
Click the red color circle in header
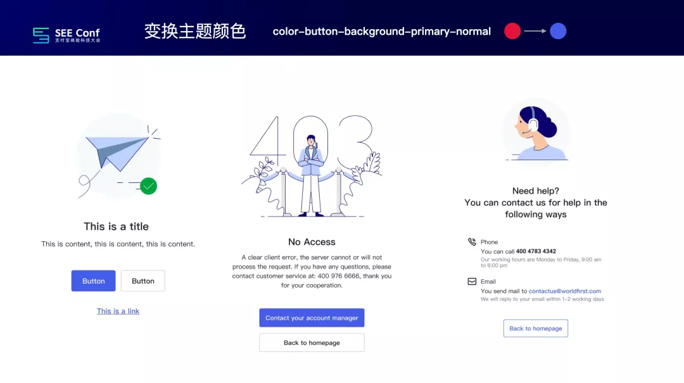[512, 31]
